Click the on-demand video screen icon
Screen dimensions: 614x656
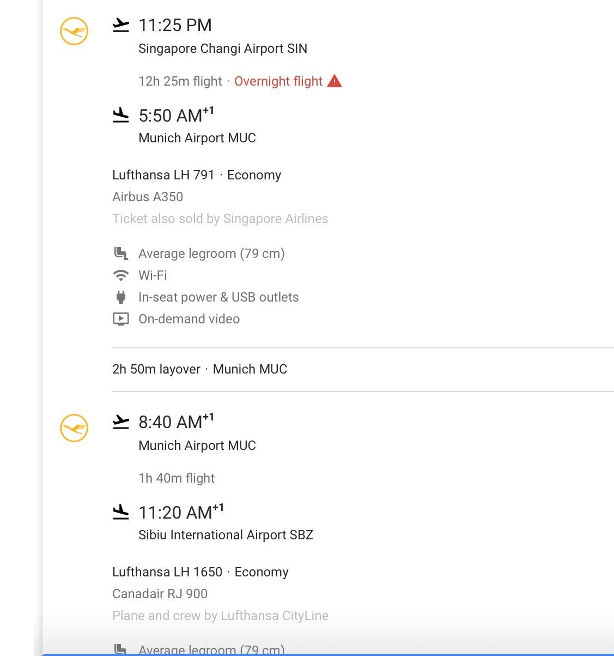(x=121, y=319)
